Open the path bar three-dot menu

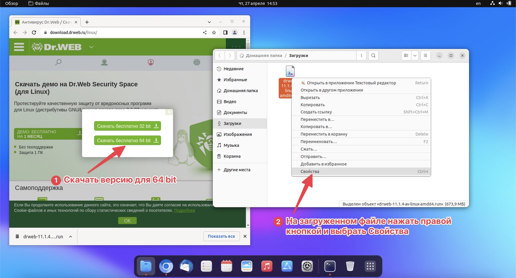361,56
